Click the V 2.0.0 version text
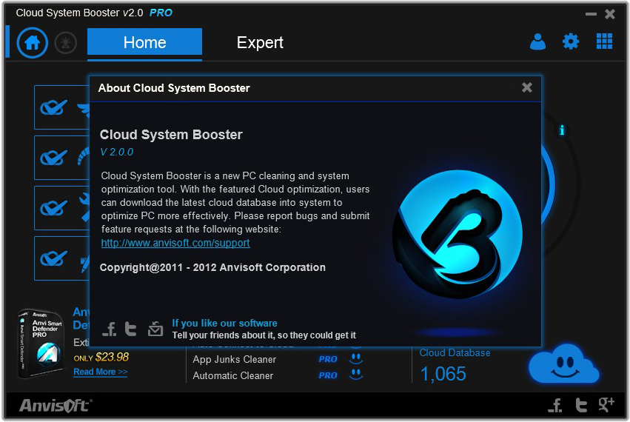 pos(116,152)
